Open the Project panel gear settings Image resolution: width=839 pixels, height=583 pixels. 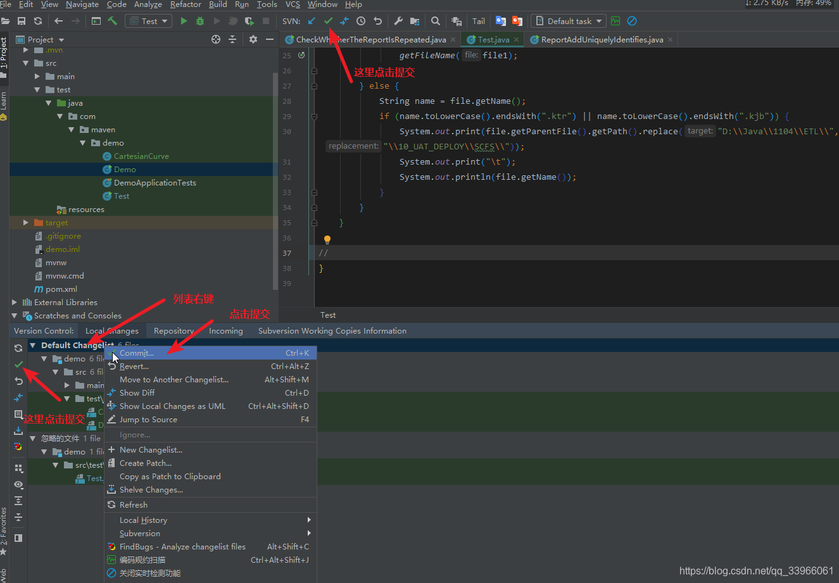click(x=253, y=39)
